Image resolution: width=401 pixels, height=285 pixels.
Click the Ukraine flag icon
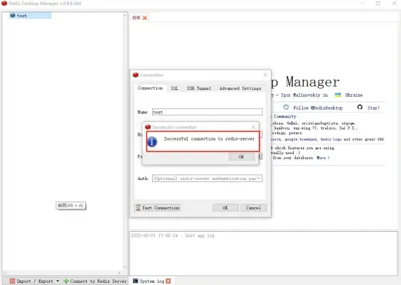click(x=338, y=95)
